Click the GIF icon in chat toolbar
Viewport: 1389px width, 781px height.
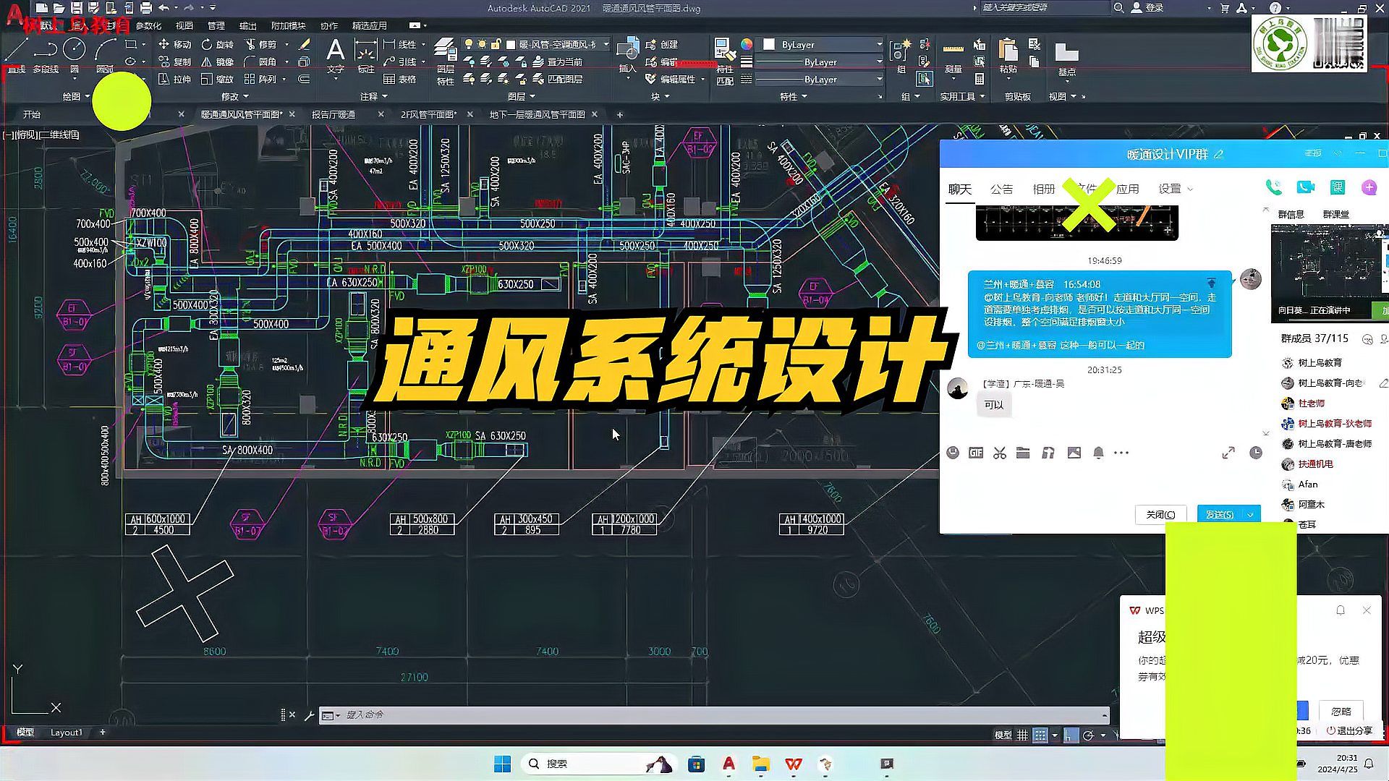pos(976,453)
